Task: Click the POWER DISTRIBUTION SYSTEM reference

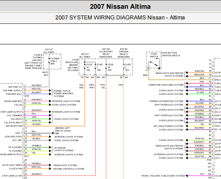Action: (x=166, y=101)
